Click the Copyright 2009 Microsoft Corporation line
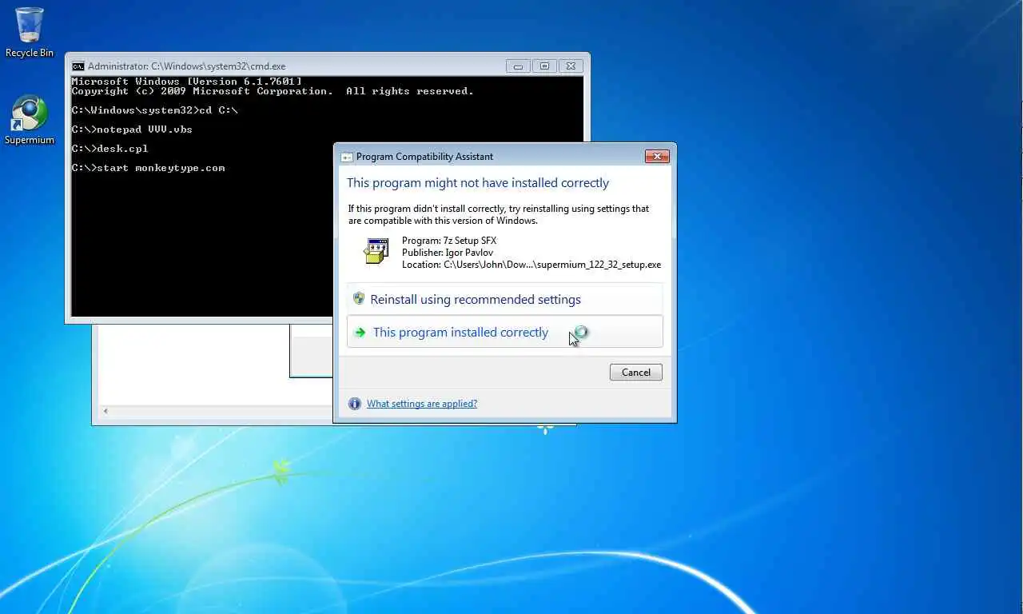The image size is (1023, 614). [x=273, y=91]
